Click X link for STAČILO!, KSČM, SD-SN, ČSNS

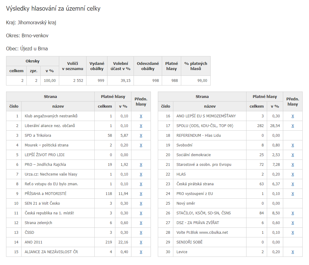click(x=293, y=213)
